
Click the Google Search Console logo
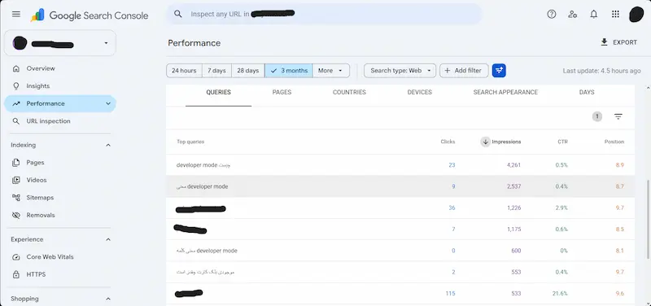pyautogui.click(x=90, y=15)
